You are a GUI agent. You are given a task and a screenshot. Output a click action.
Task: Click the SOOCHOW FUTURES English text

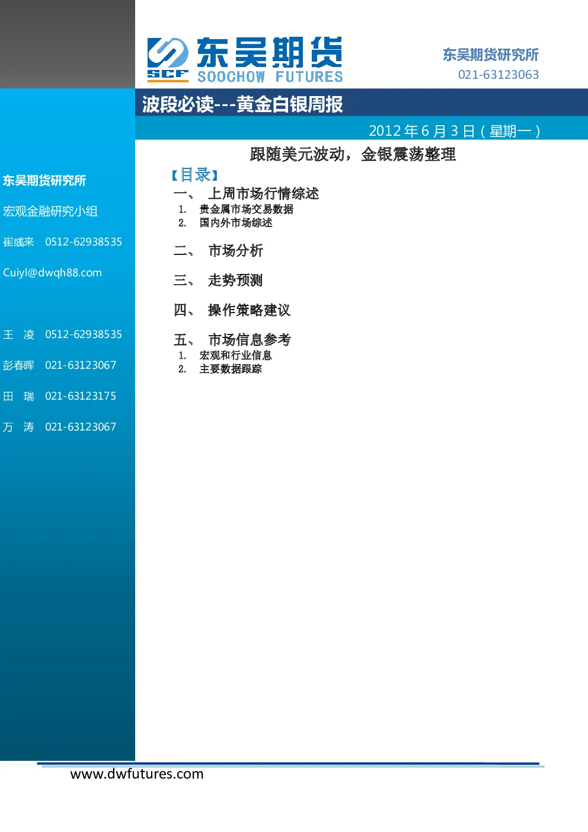[270, 76]
